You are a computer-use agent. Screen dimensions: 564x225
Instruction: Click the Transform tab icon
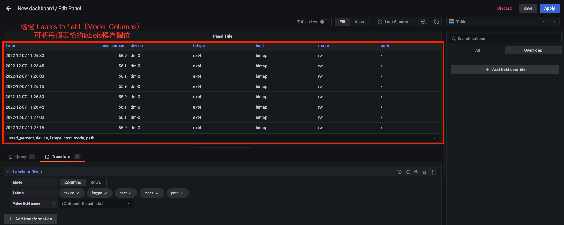click(x=47, y=157)
